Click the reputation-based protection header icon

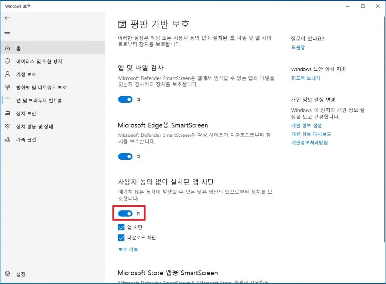pyautogui.click(x=122, y=24)
